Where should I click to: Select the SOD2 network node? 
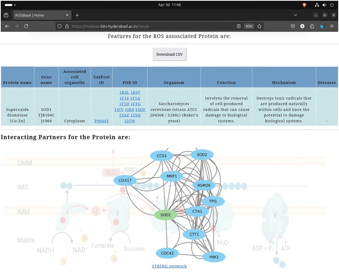pyautogui.click(x=202, y=155)
